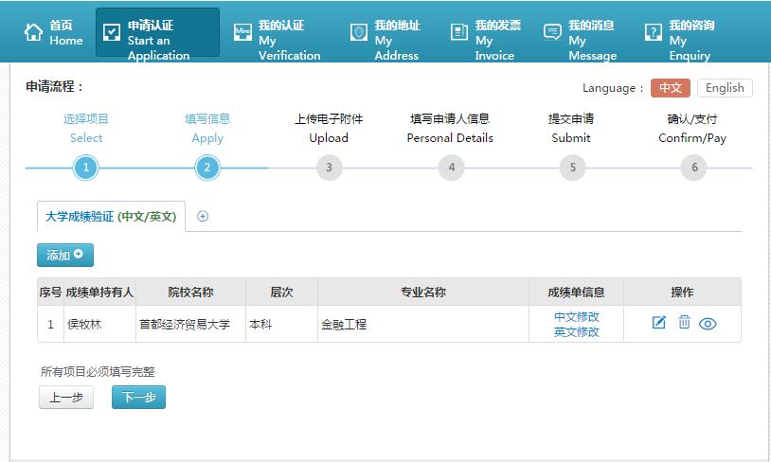Open the My Verification menu item
The image size is (771, 462).
(x=278, y=40)
